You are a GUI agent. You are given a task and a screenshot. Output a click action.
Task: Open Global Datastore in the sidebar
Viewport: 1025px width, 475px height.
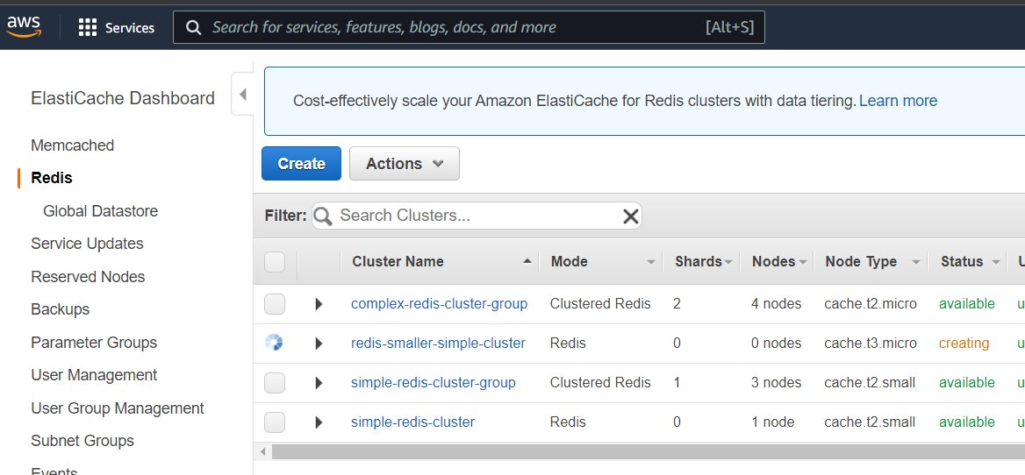101,210
